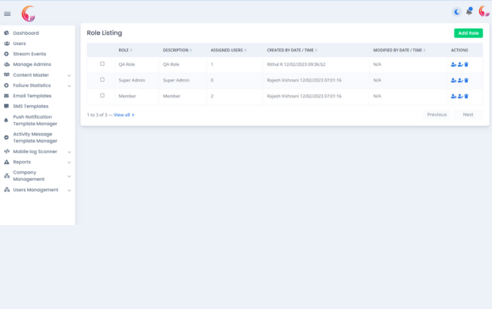Click edit-role icon for Member role
The image size is (492, 309).
pyautogui.click(x=460, y=96)
